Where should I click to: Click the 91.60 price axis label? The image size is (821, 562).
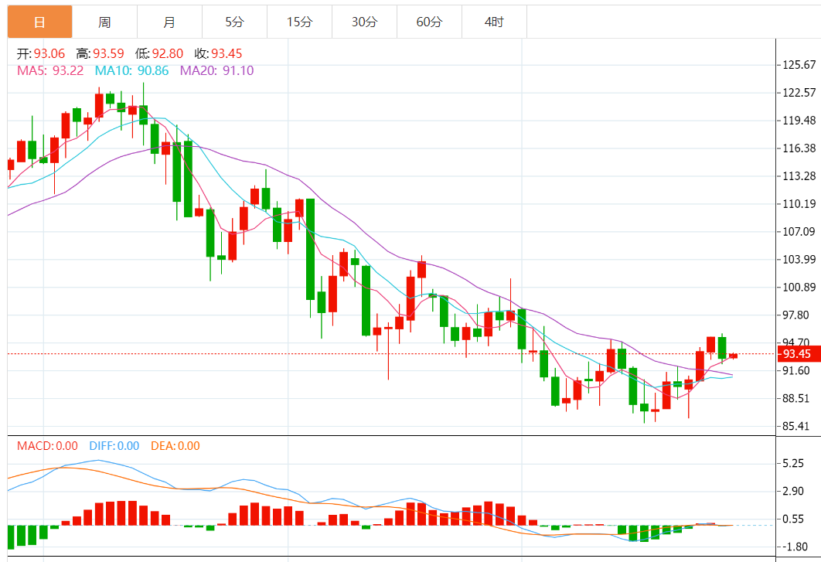tap(795, 370)
